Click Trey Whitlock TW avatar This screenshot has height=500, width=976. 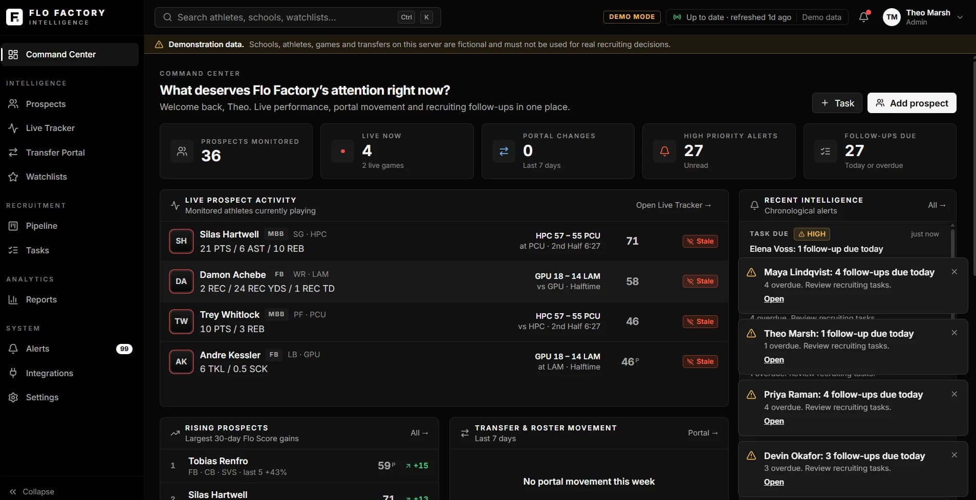coord(181,321)
